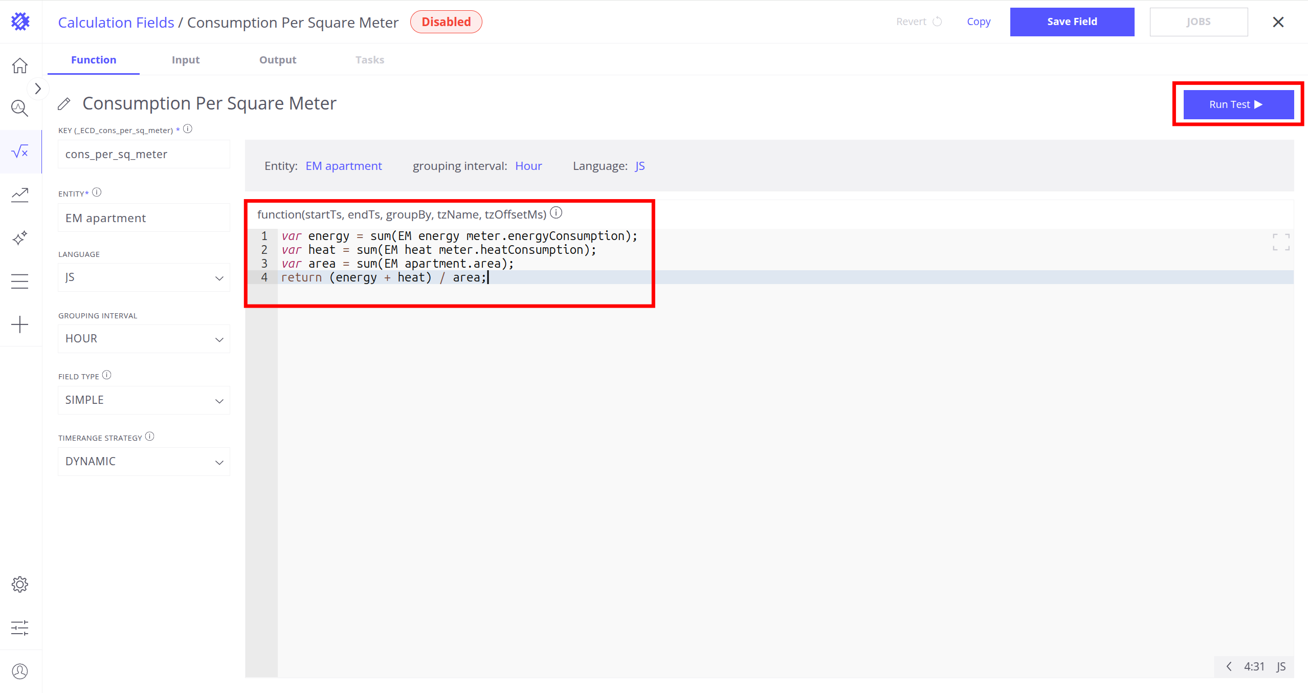Click the Run Test button
The height and width of the screenshot is (693, 1308).
1238,104
